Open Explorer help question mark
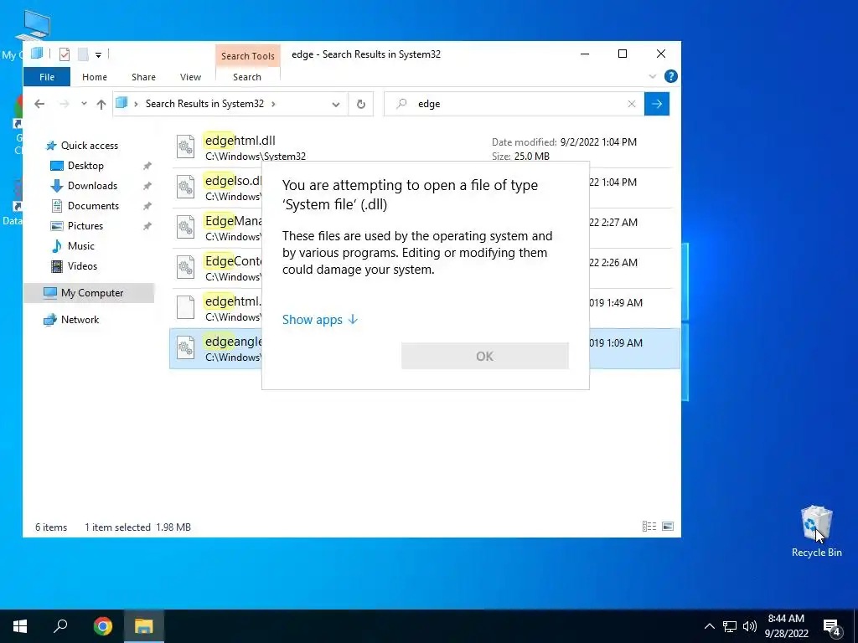The image size is (858, 643). (671, 76)
